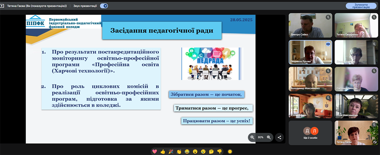Viewport: 380px width, 155px height.
Task: Click the Л avatar in Ще 2 особи
Action: [x=314, y=131]
